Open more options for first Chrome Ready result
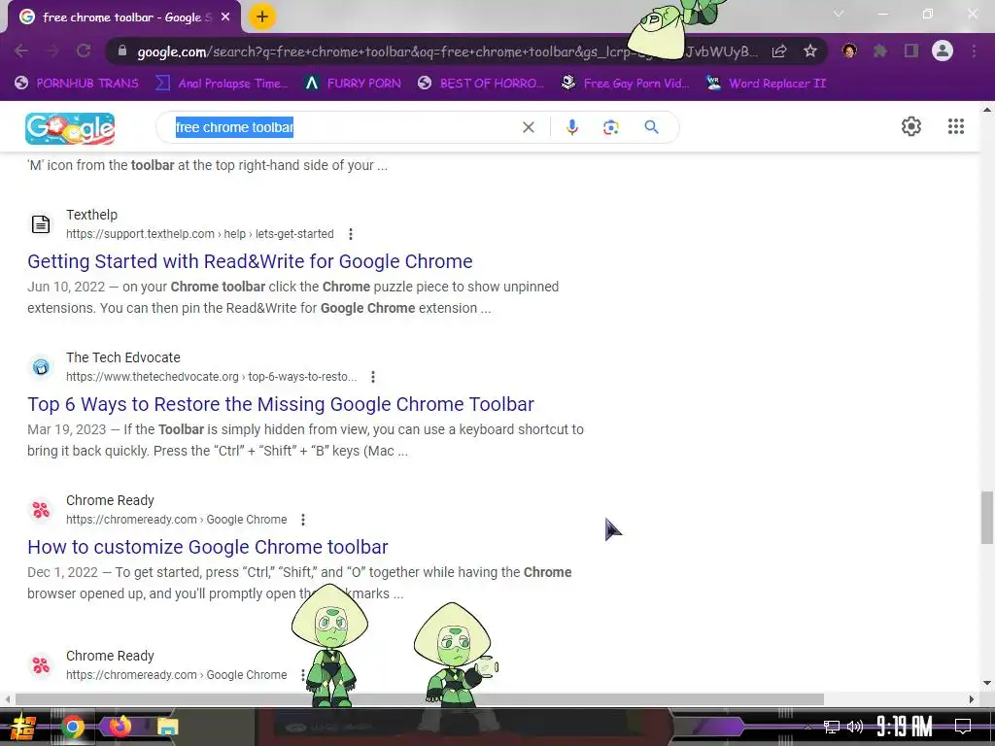 point(303,520)
